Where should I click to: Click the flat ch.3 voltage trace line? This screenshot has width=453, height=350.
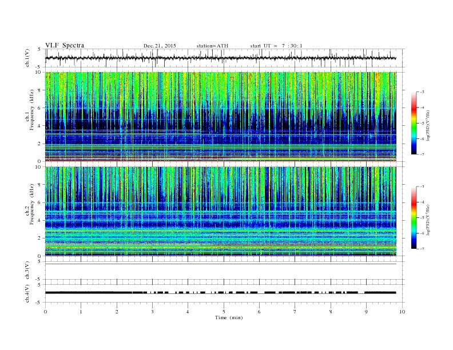220,264
